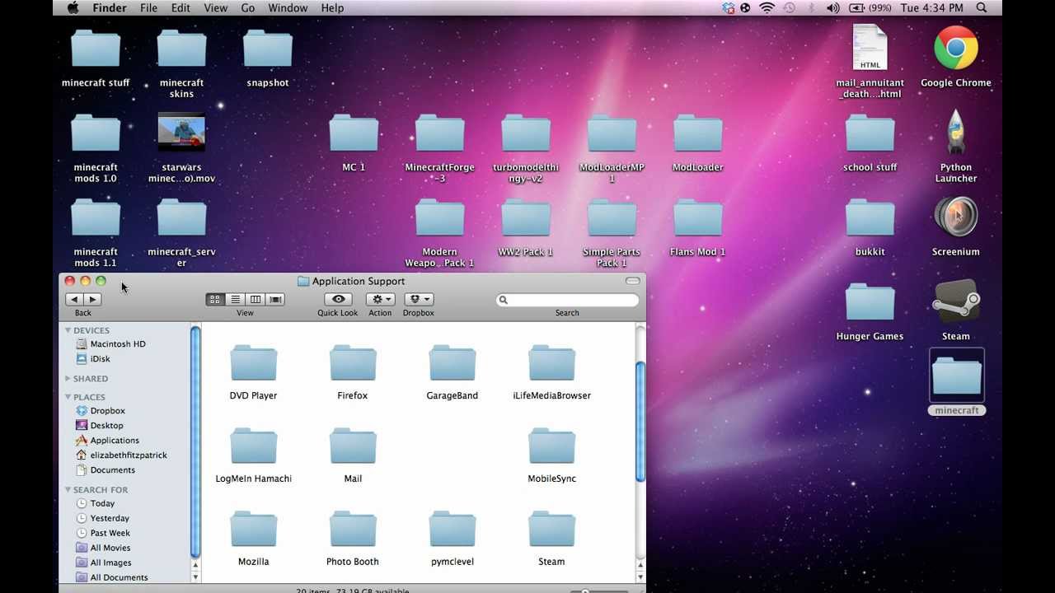Open Dropbox in the sidebar

tap(101, 410)
